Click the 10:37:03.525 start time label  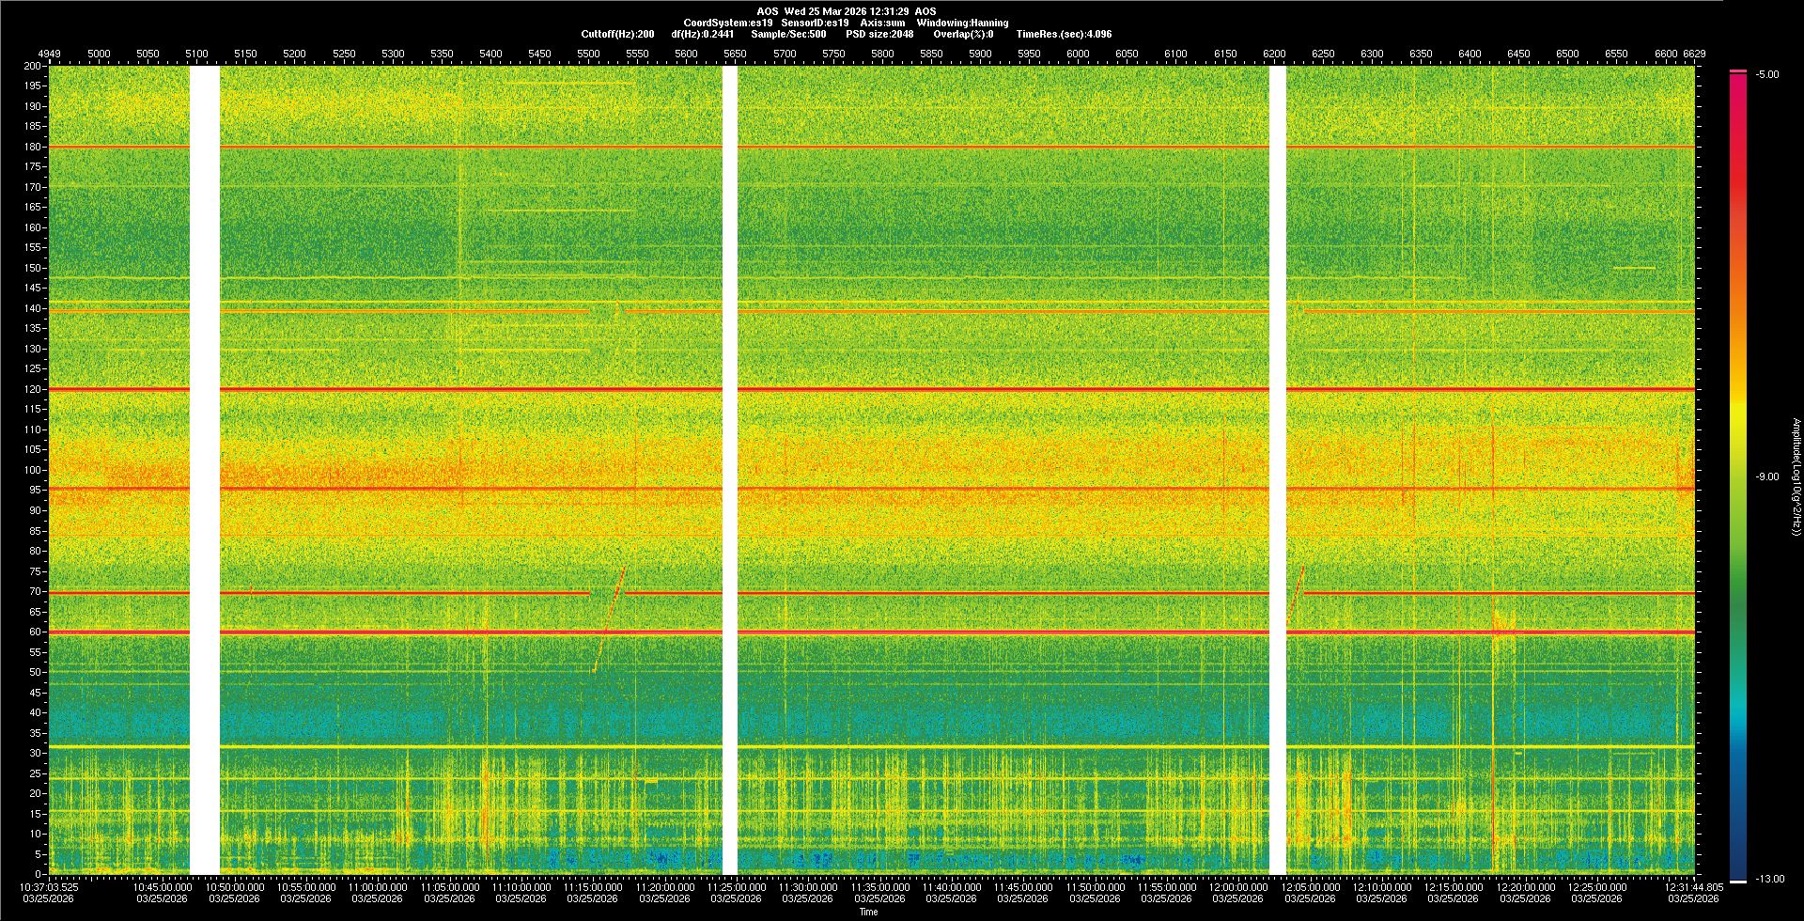pos(51,886)
